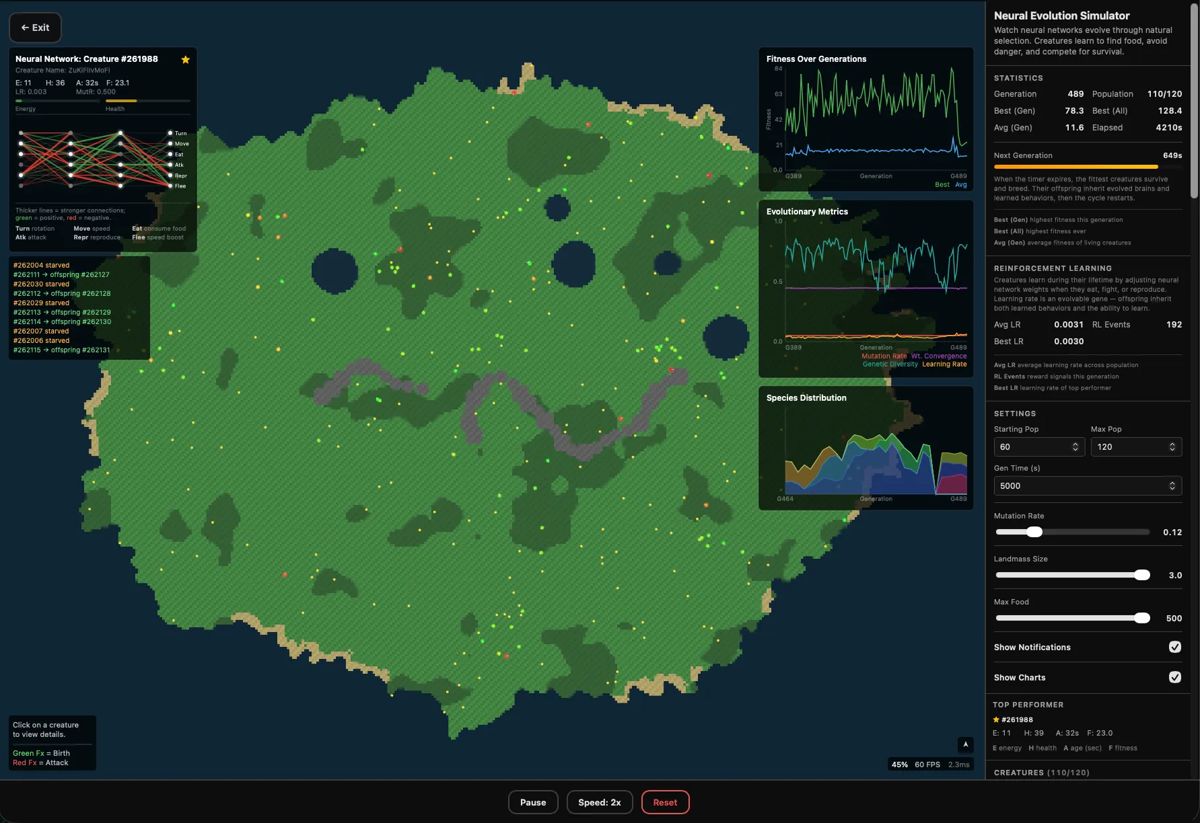Click the Max Food slider handle

1142,618
